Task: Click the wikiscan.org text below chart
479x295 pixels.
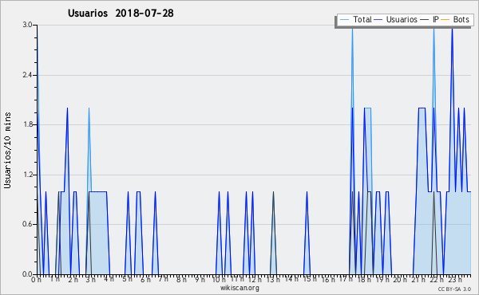Action: pos(239,288)
